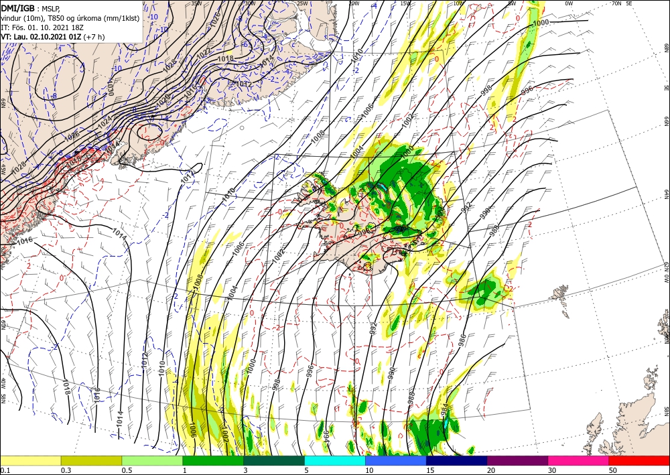Click the purple 20 mm legend swatch
670x475 pixels.
coord(517,460)
